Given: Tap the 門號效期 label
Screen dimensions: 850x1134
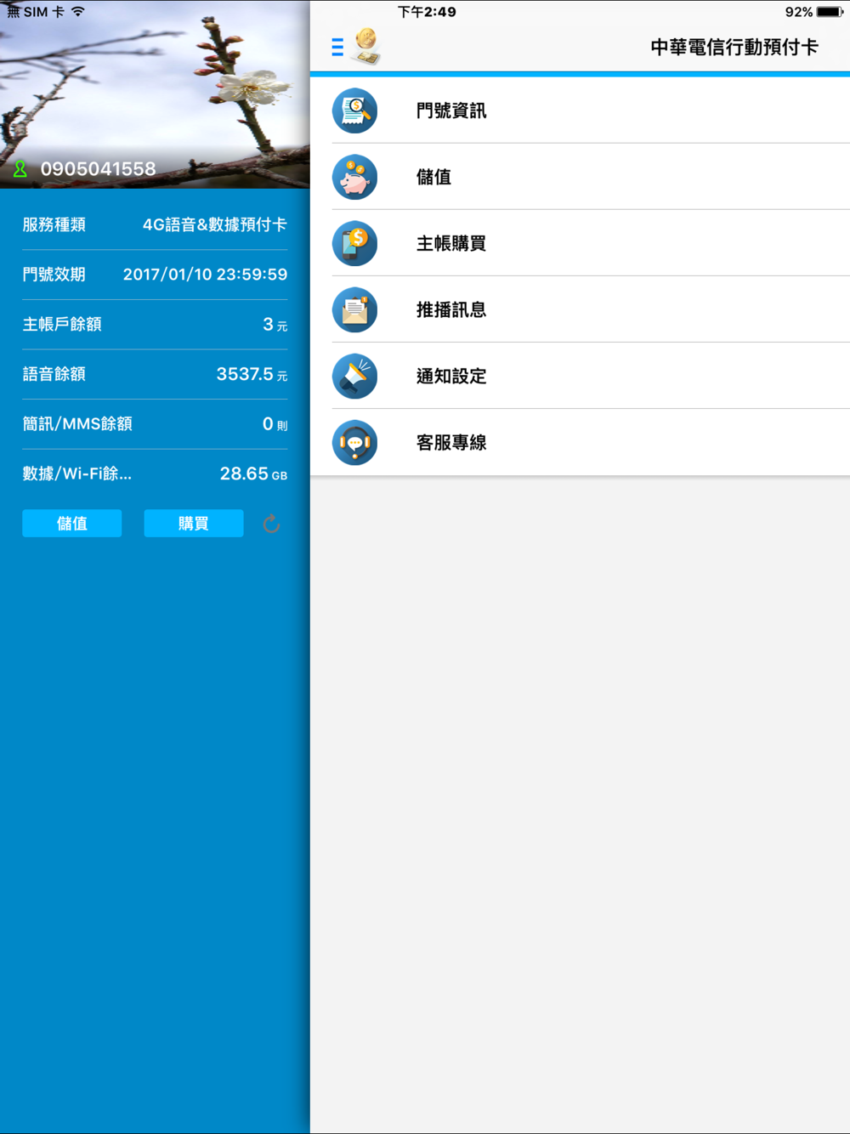Looking at the screenshot, I should [54, 274].
